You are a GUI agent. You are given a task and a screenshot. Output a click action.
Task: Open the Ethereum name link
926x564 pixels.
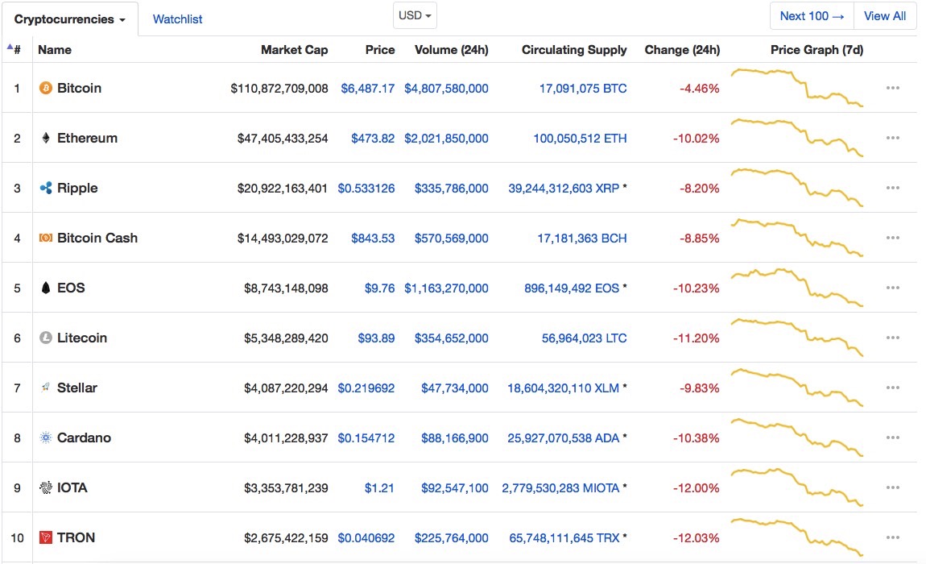(88, 138)
